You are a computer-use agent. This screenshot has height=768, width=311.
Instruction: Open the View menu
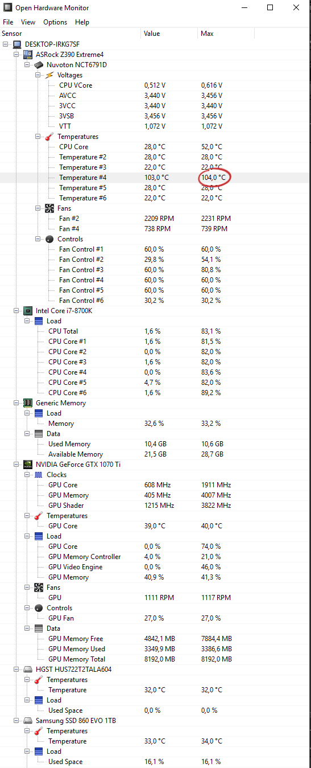pyautogui.click(x=28, y=22)
